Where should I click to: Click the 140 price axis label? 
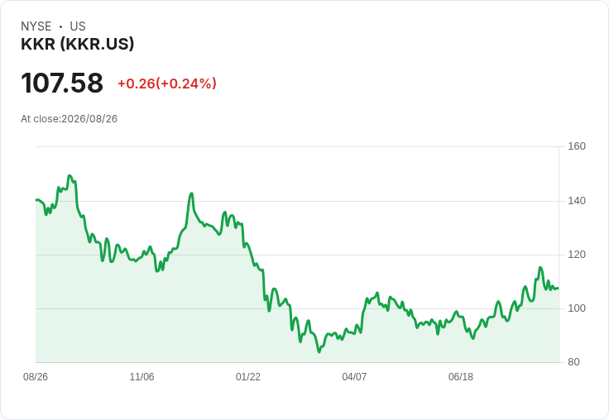577,201
